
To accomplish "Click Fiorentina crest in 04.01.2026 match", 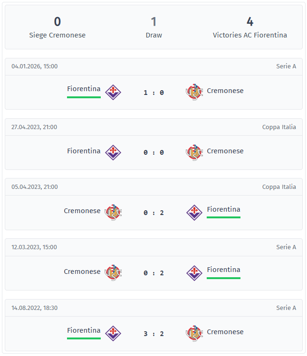I will click(x=113, y=92).
